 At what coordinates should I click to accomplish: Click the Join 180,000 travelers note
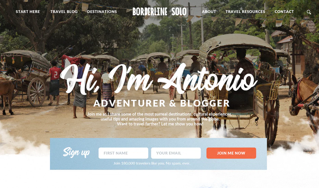(152, 163)
